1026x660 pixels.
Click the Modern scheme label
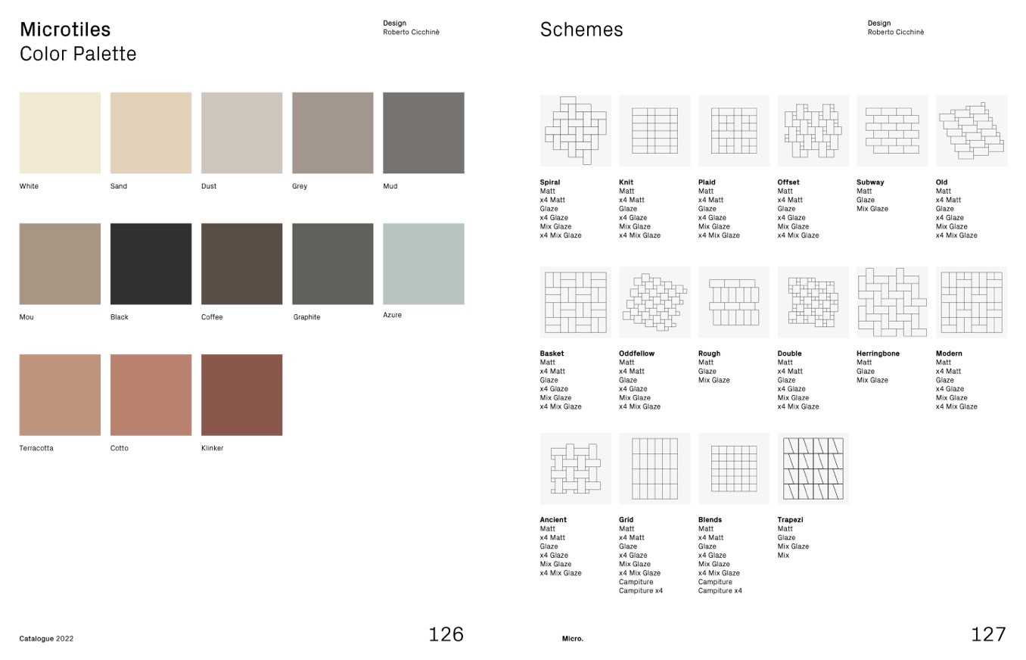point(949,353)
